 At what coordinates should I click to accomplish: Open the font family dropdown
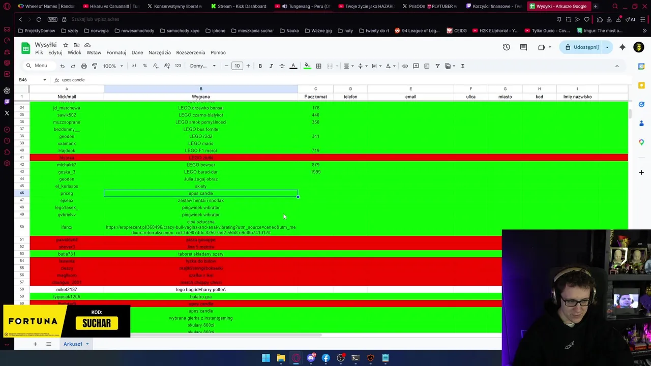[x=202, y=66]
